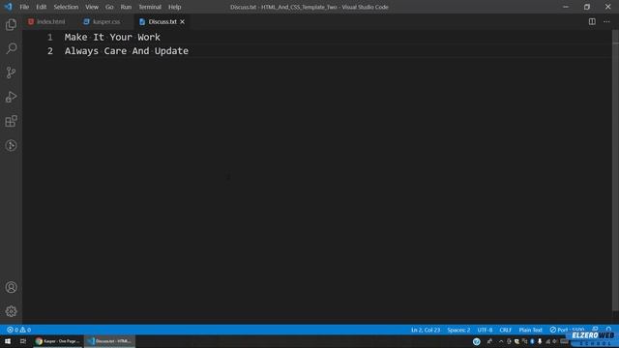Close the Discuss.txt tab
619x348 pixels.
(183, 21)
